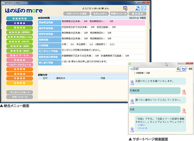Open 受給者証情報 status row label
The width and height of the screenshot is (194, 141).
click(50, 22)
